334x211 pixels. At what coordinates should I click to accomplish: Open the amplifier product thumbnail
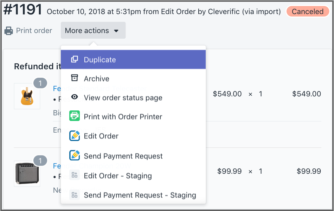[x=27, y=174]
